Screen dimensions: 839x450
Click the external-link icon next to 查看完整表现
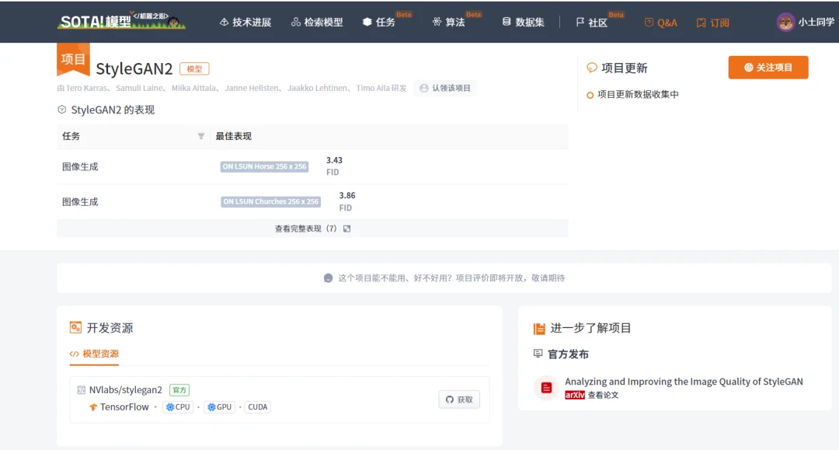346,228
